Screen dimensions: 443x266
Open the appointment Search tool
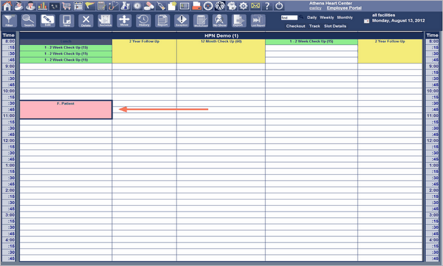pos(28,20)
